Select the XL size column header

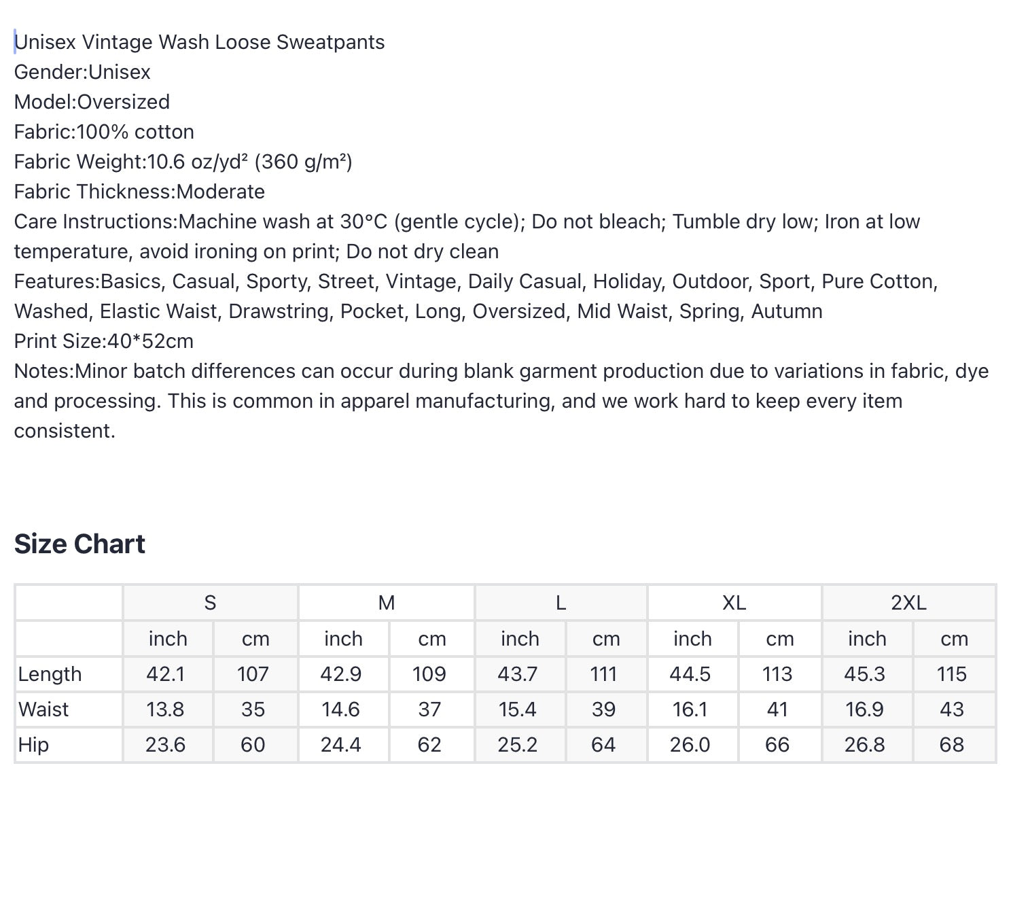click(734, 602)
